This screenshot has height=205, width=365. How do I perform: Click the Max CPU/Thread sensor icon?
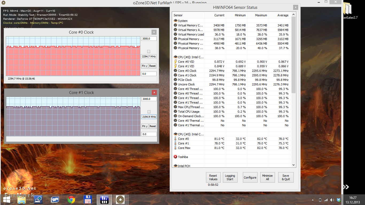(x=176, y=107)
